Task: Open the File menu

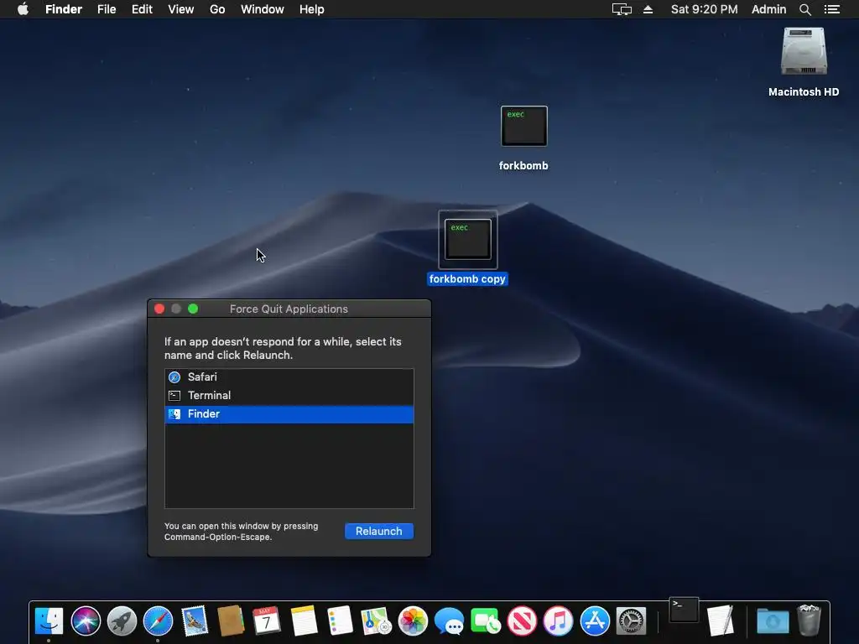Action: (107, 9)
